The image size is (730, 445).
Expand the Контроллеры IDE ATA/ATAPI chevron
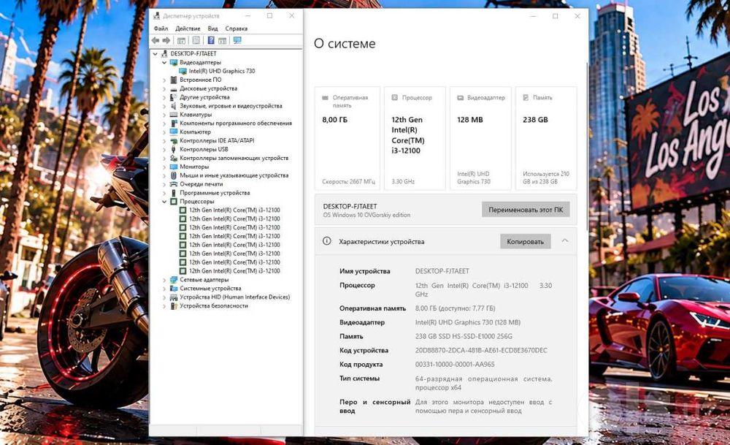164,141
